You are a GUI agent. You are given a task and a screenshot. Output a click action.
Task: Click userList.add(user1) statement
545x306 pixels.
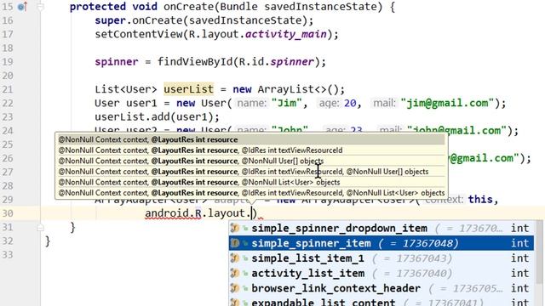coord(157,117)
